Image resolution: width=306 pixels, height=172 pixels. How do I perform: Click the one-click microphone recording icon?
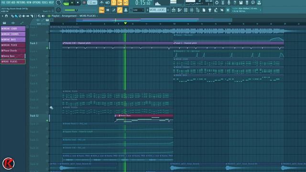[229, 2]
